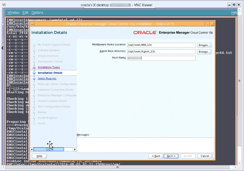Minimize the Oracle installer dialog
This screenshot has width=244, height=171.
coord(208,24)
